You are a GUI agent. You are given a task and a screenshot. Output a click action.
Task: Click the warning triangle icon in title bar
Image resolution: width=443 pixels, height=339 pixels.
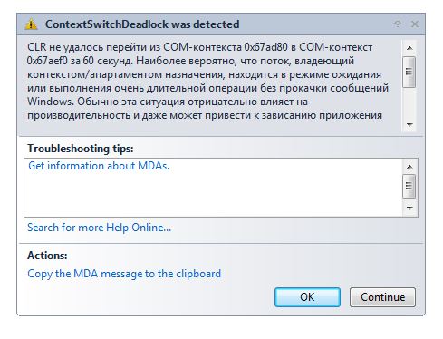[32, 24]
